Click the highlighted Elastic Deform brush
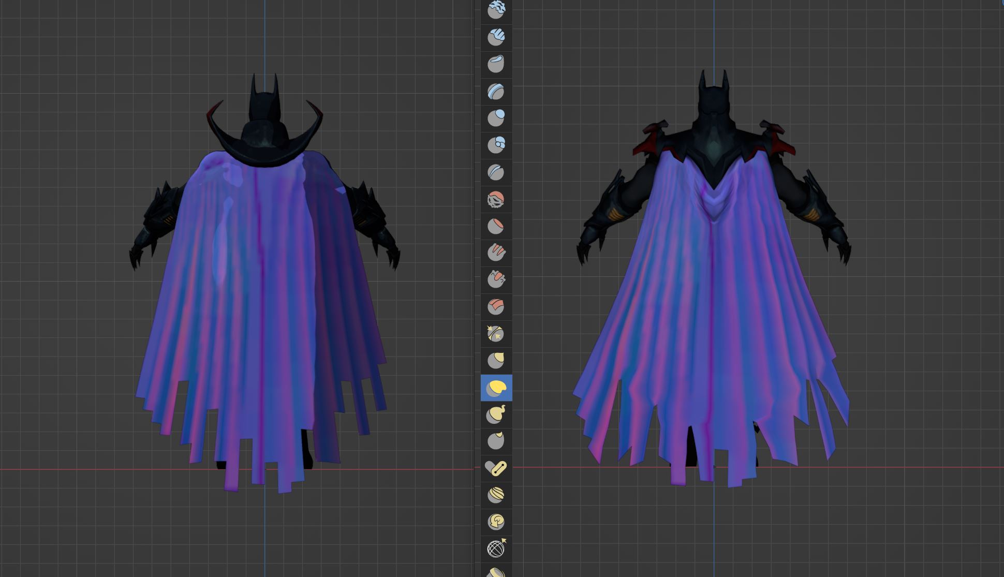 click(496, 388)
